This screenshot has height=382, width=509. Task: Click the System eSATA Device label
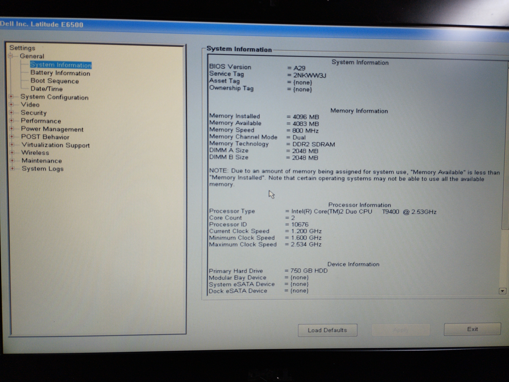242,284
